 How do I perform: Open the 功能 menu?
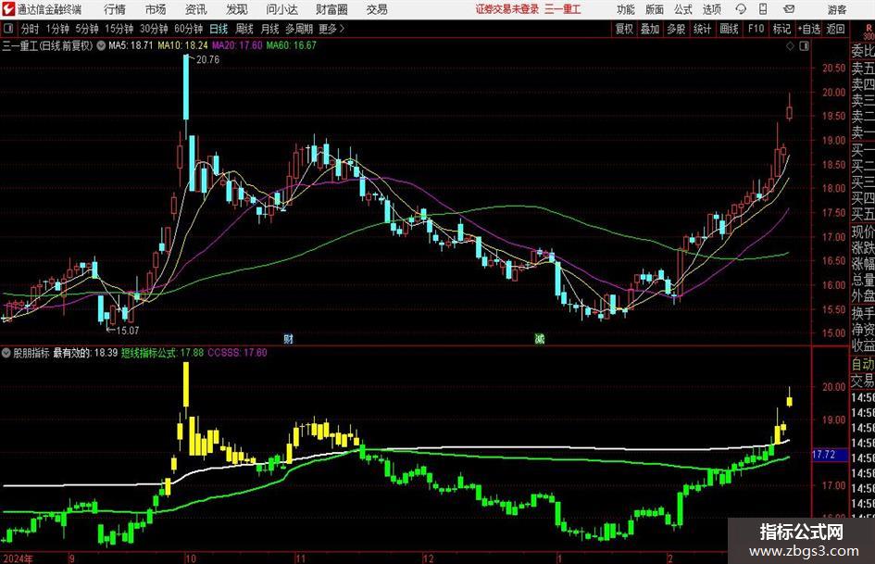point(626,9)
